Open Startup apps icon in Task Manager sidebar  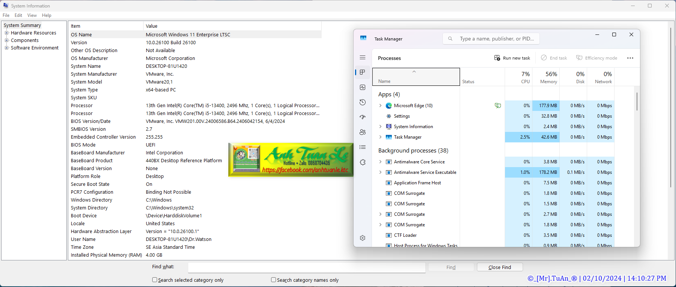(x=363, y=117)
